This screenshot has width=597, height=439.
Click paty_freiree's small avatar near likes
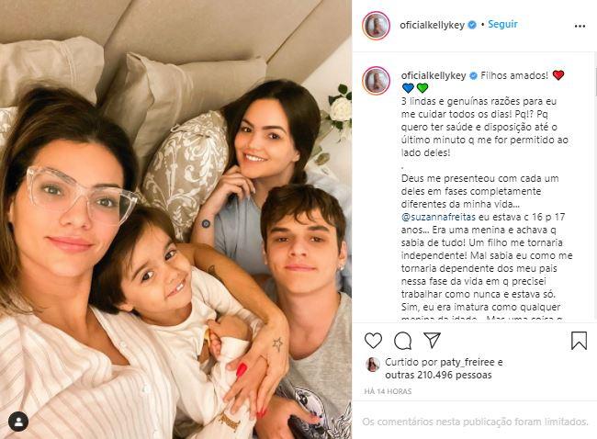pyautogui.click(x=372, y=365)
